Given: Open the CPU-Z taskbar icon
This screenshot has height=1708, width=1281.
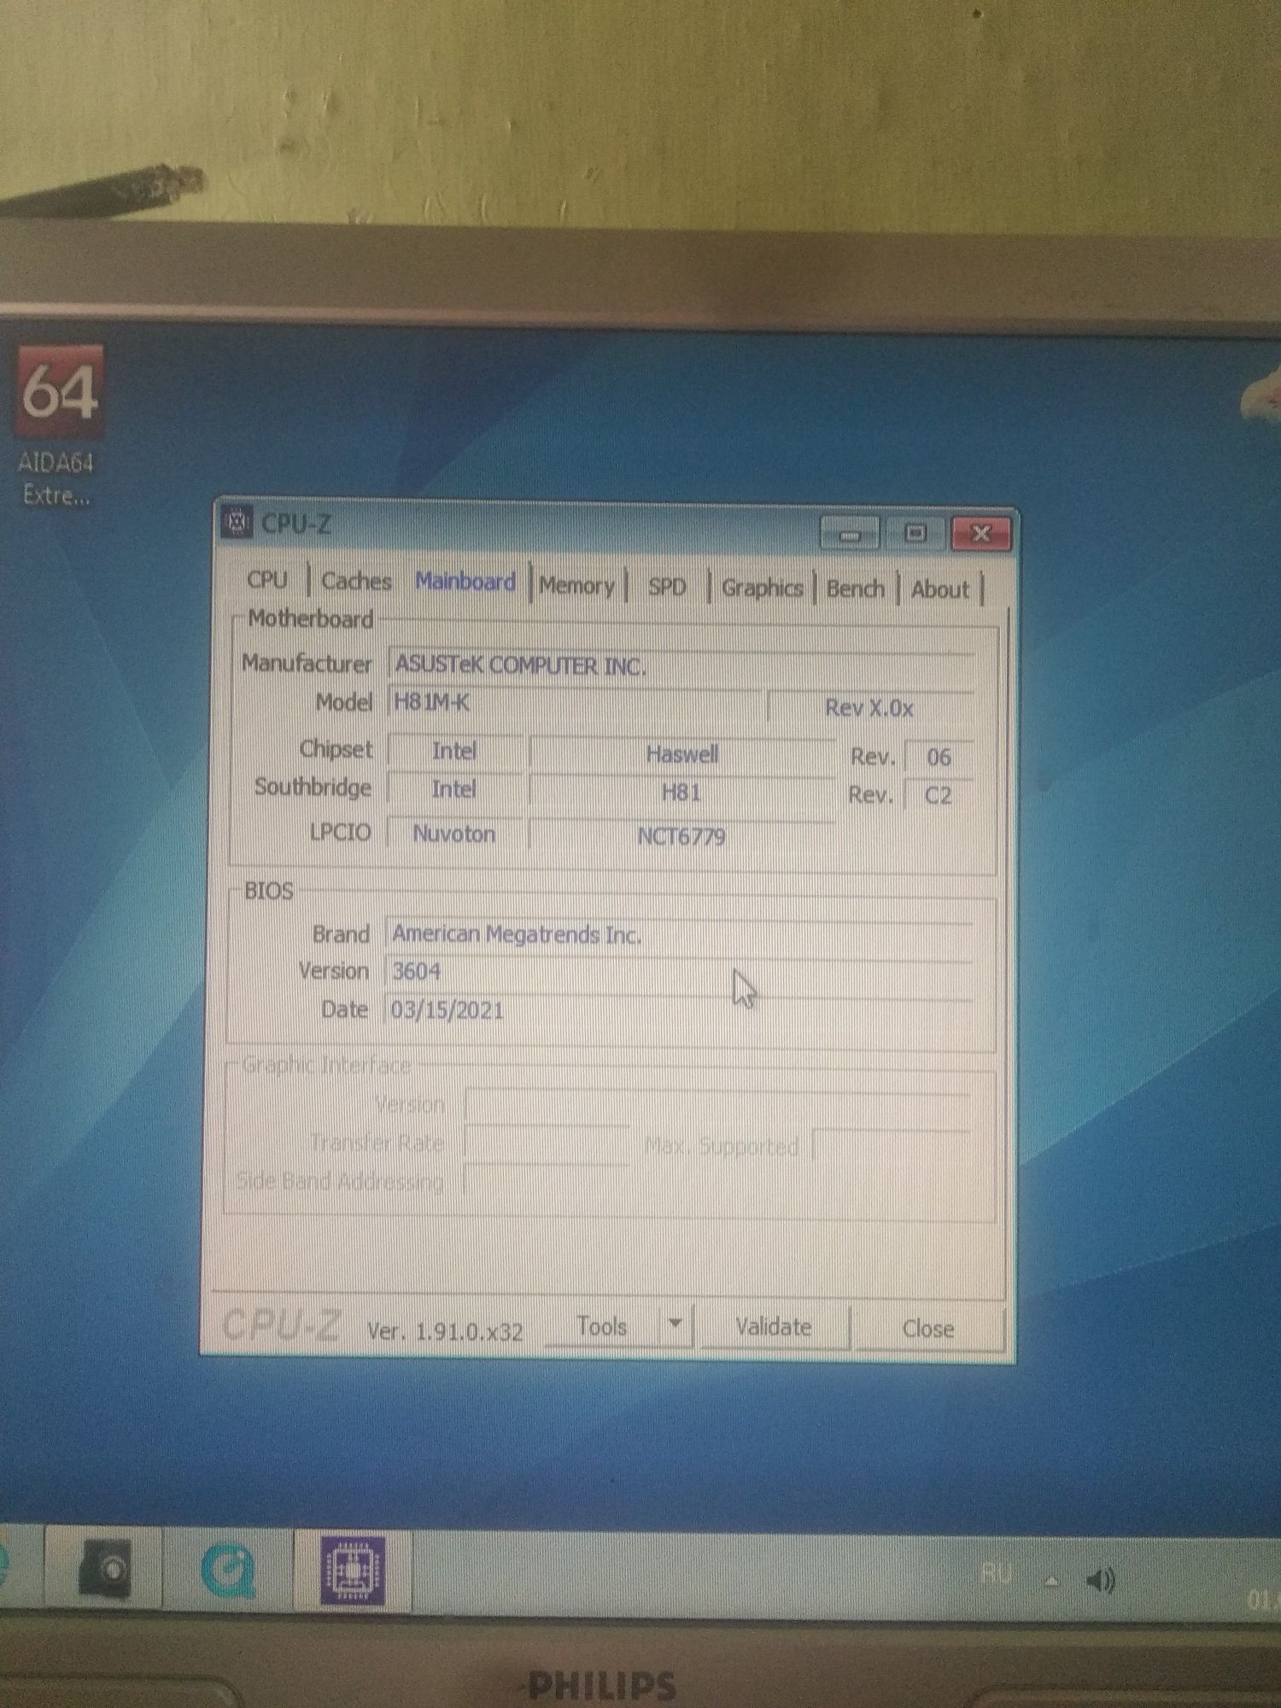Looking at the screenshot, I should pyautogui.click(x=353, y=1571).
